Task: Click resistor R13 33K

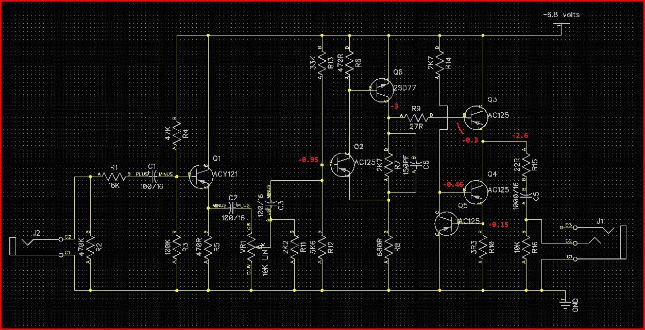Action: point(322,63)
